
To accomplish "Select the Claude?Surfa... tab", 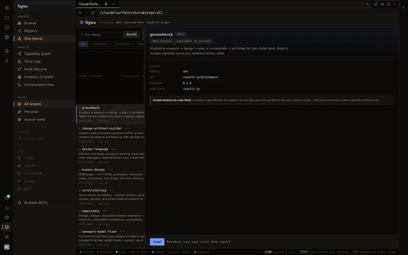I will pyautogui.click(x=97, y=4).
